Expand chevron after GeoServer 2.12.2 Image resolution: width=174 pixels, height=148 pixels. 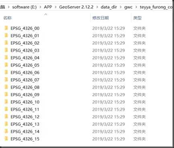coord(97,7)
